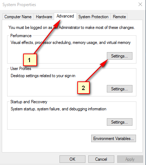Go to the System Protection tab

(x=94, y=17)
